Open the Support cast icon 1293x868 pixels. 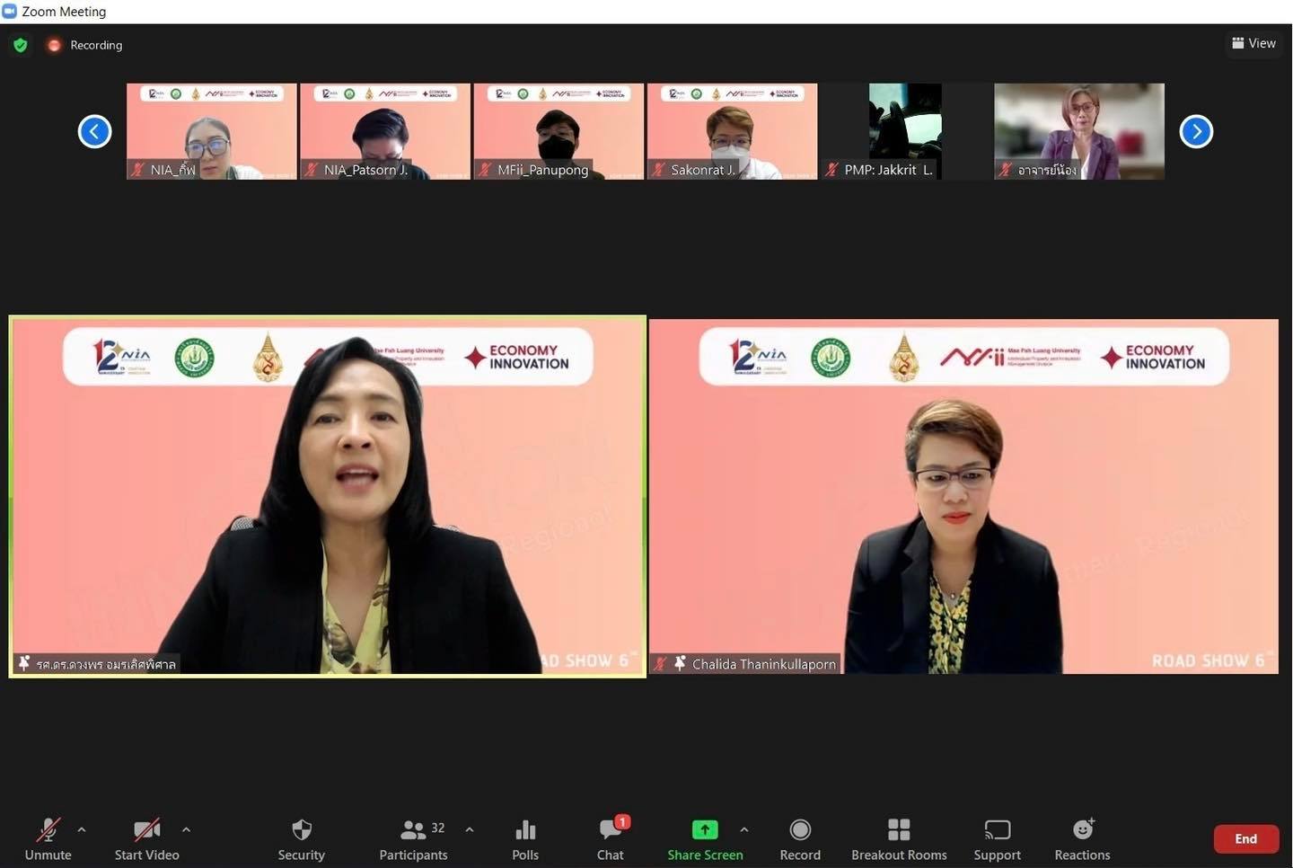pos(998,839)
